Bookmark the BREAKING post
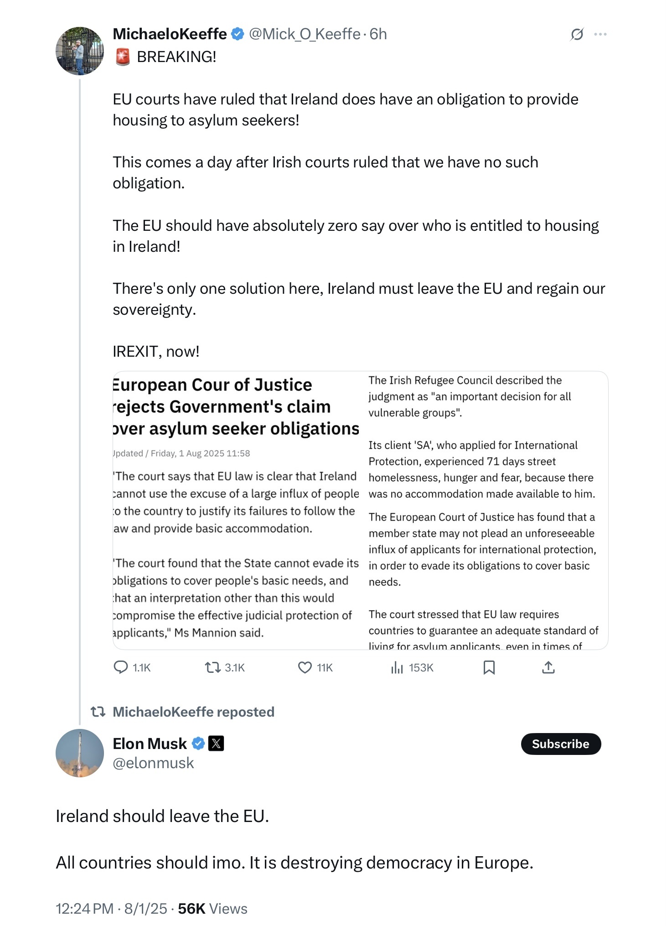The image size is (667, 926). click(x=489, y=668)
